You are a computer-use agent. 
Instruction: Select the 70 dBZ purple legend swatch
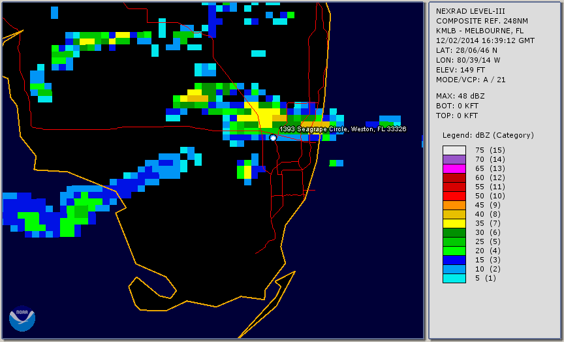[454, 159]
